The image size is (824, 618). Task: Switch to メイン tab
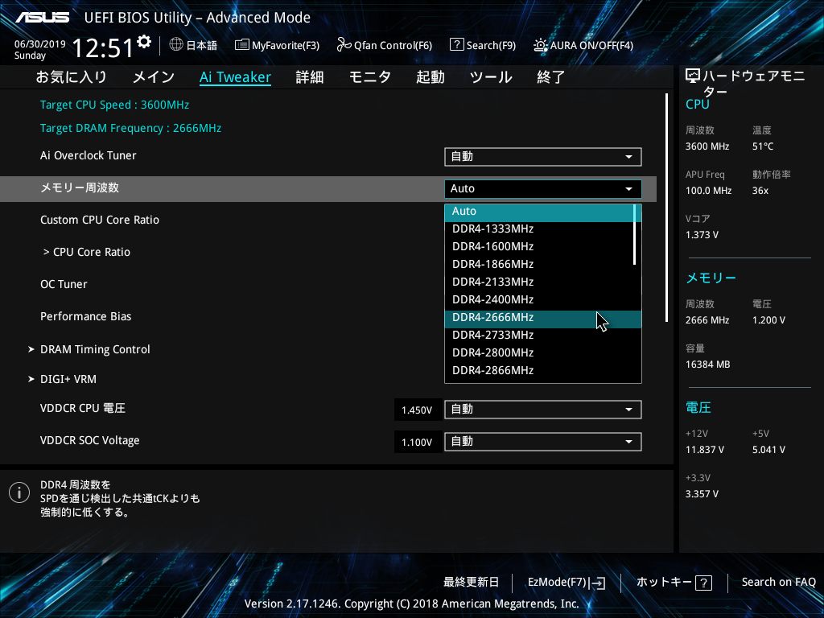pyautogui.click(x=154, y=77)
